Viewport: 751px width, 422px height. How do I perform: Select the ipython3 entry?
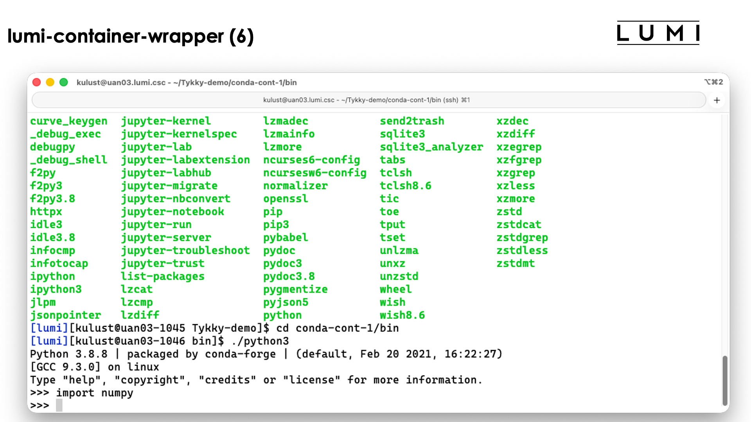(56, 289)
